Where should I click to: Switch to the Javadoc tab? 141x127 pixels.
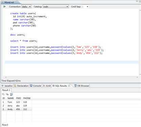tap(7, 86)
